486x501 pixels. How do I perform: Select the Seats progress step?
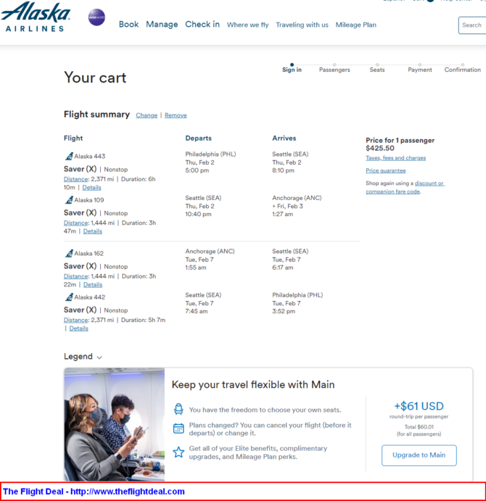tap(377, 68)
